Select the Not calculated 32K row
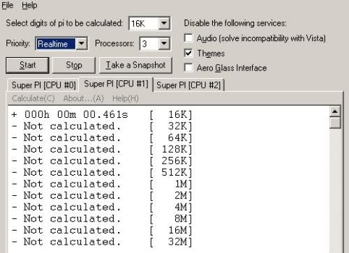 pyautogui.click(x=102, y=126)
